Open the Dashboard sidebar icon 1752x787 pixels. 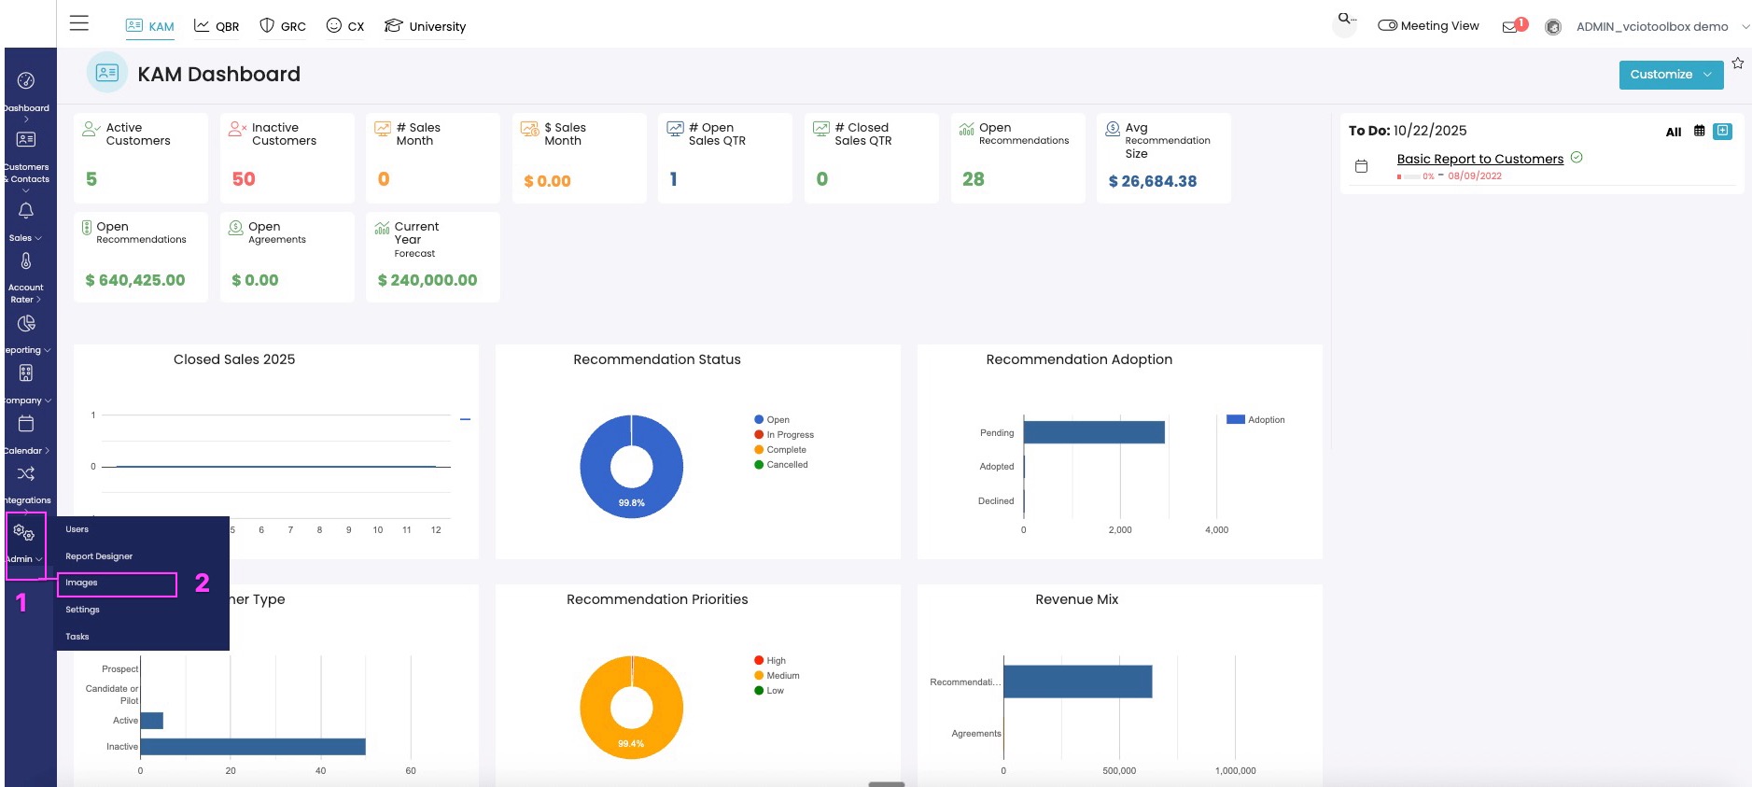pos(26,81)
